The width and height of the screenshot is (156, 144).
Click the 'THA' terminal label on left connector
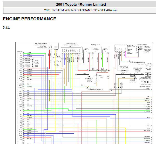pos(21,76)
